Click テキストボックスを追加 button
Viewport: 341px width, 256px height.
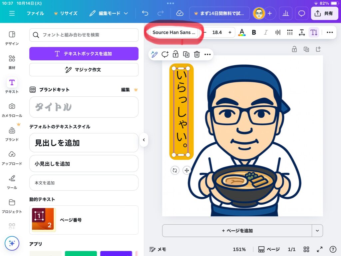[84, 54]
